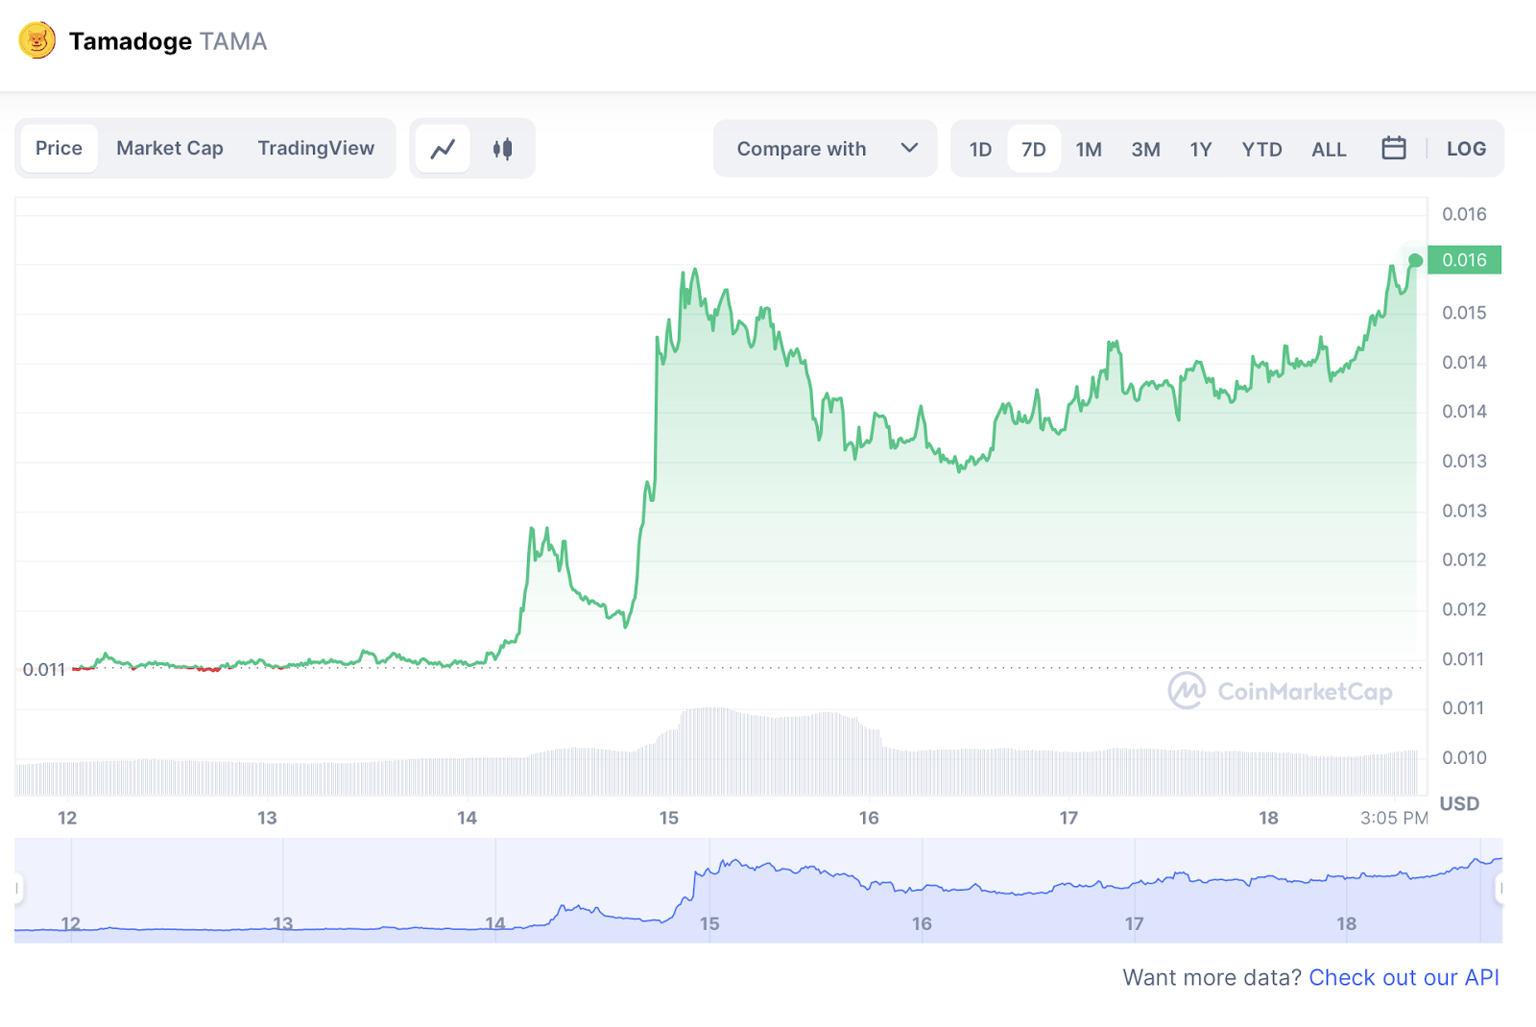Set chart range to ALL
Image resolution: width=1536 pixels, height=1027 pixels.
click(1329, 149)
